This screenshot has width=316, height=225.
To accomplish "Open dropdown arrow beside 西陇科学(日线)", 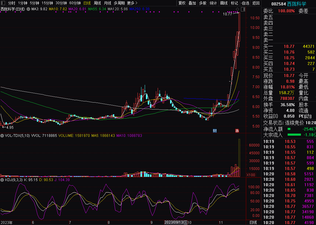I will [x=28, y=9].
